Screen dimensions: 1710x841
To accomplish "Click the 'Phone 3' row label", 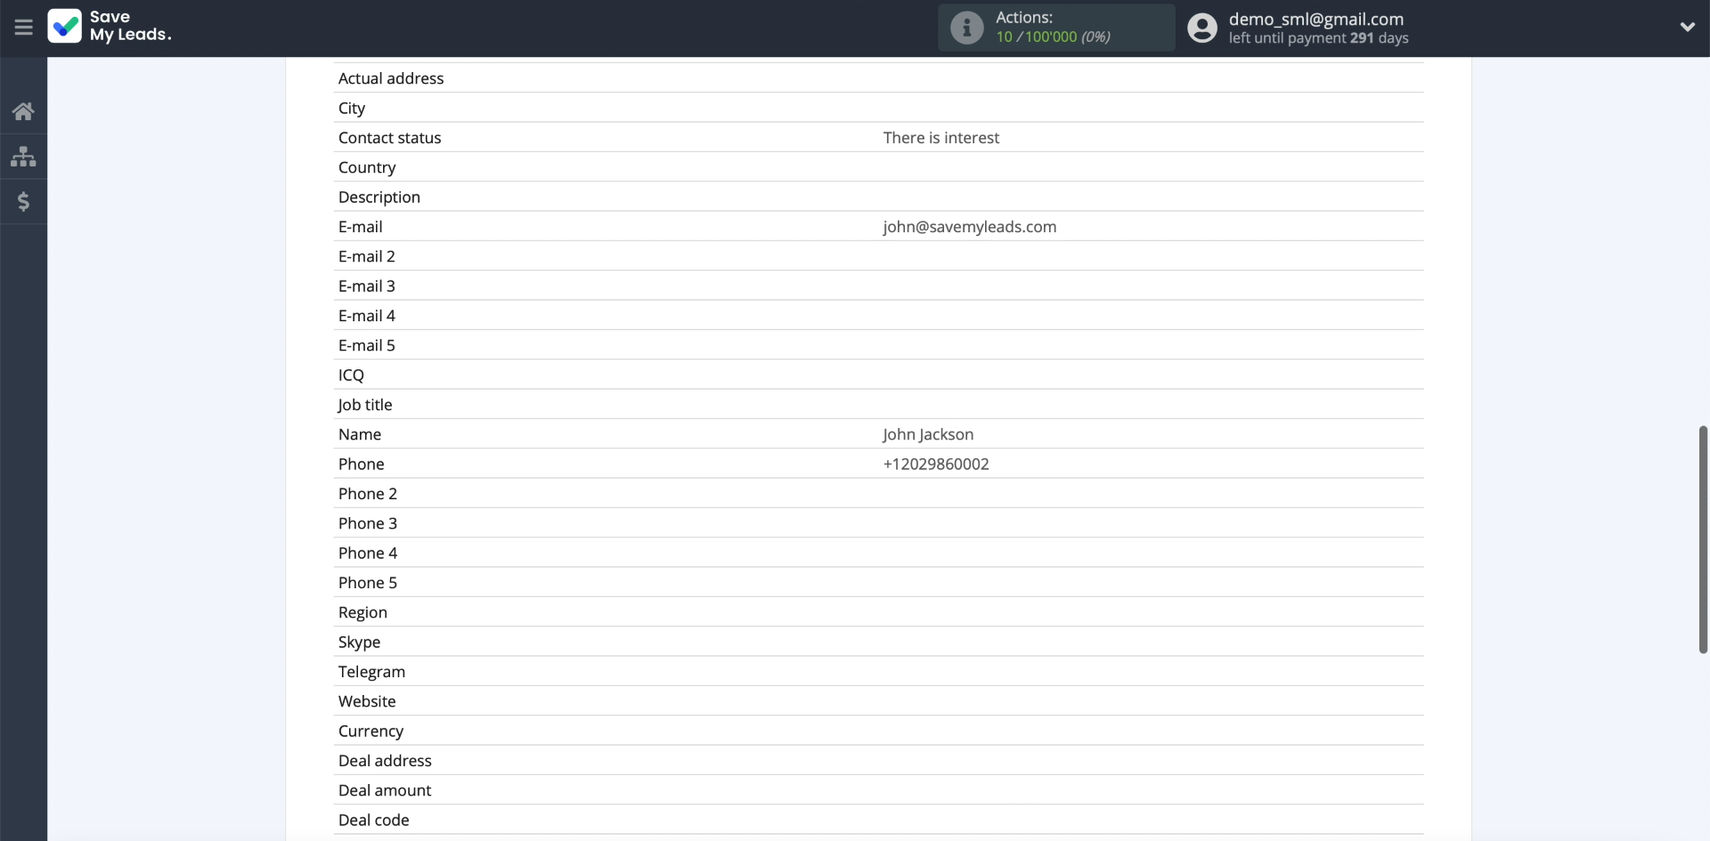I will 367,523.
